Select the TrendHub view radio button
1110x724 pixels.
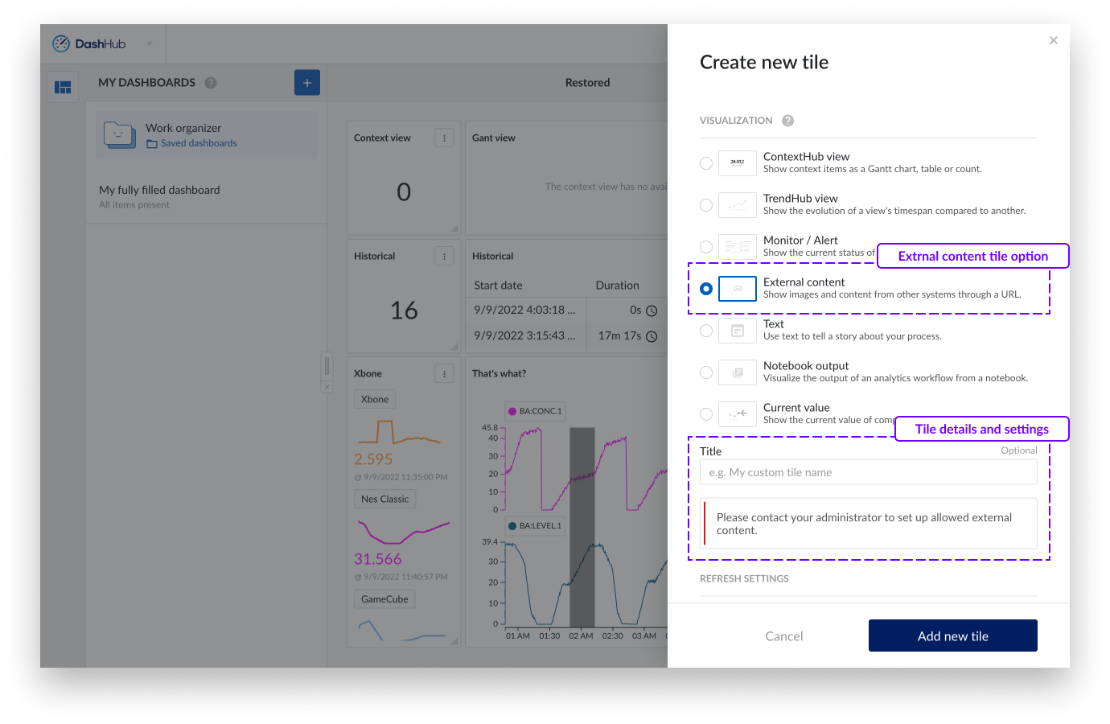click(706, 205)
